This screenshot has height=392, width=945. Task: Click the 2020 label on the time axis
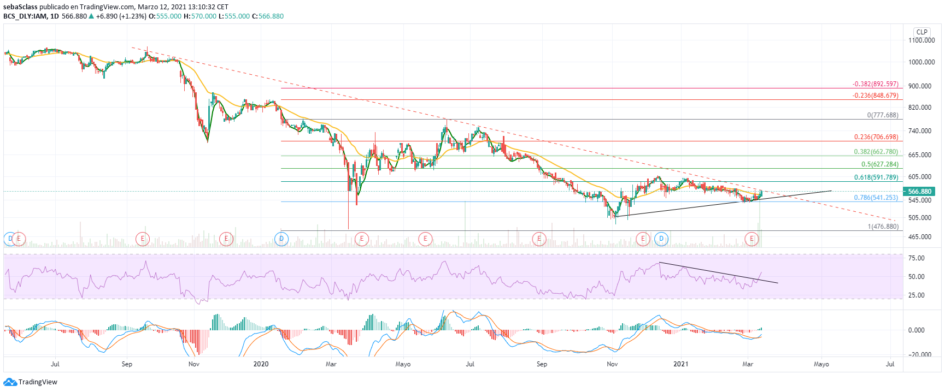pyautogui.click(x=261, y=364)
